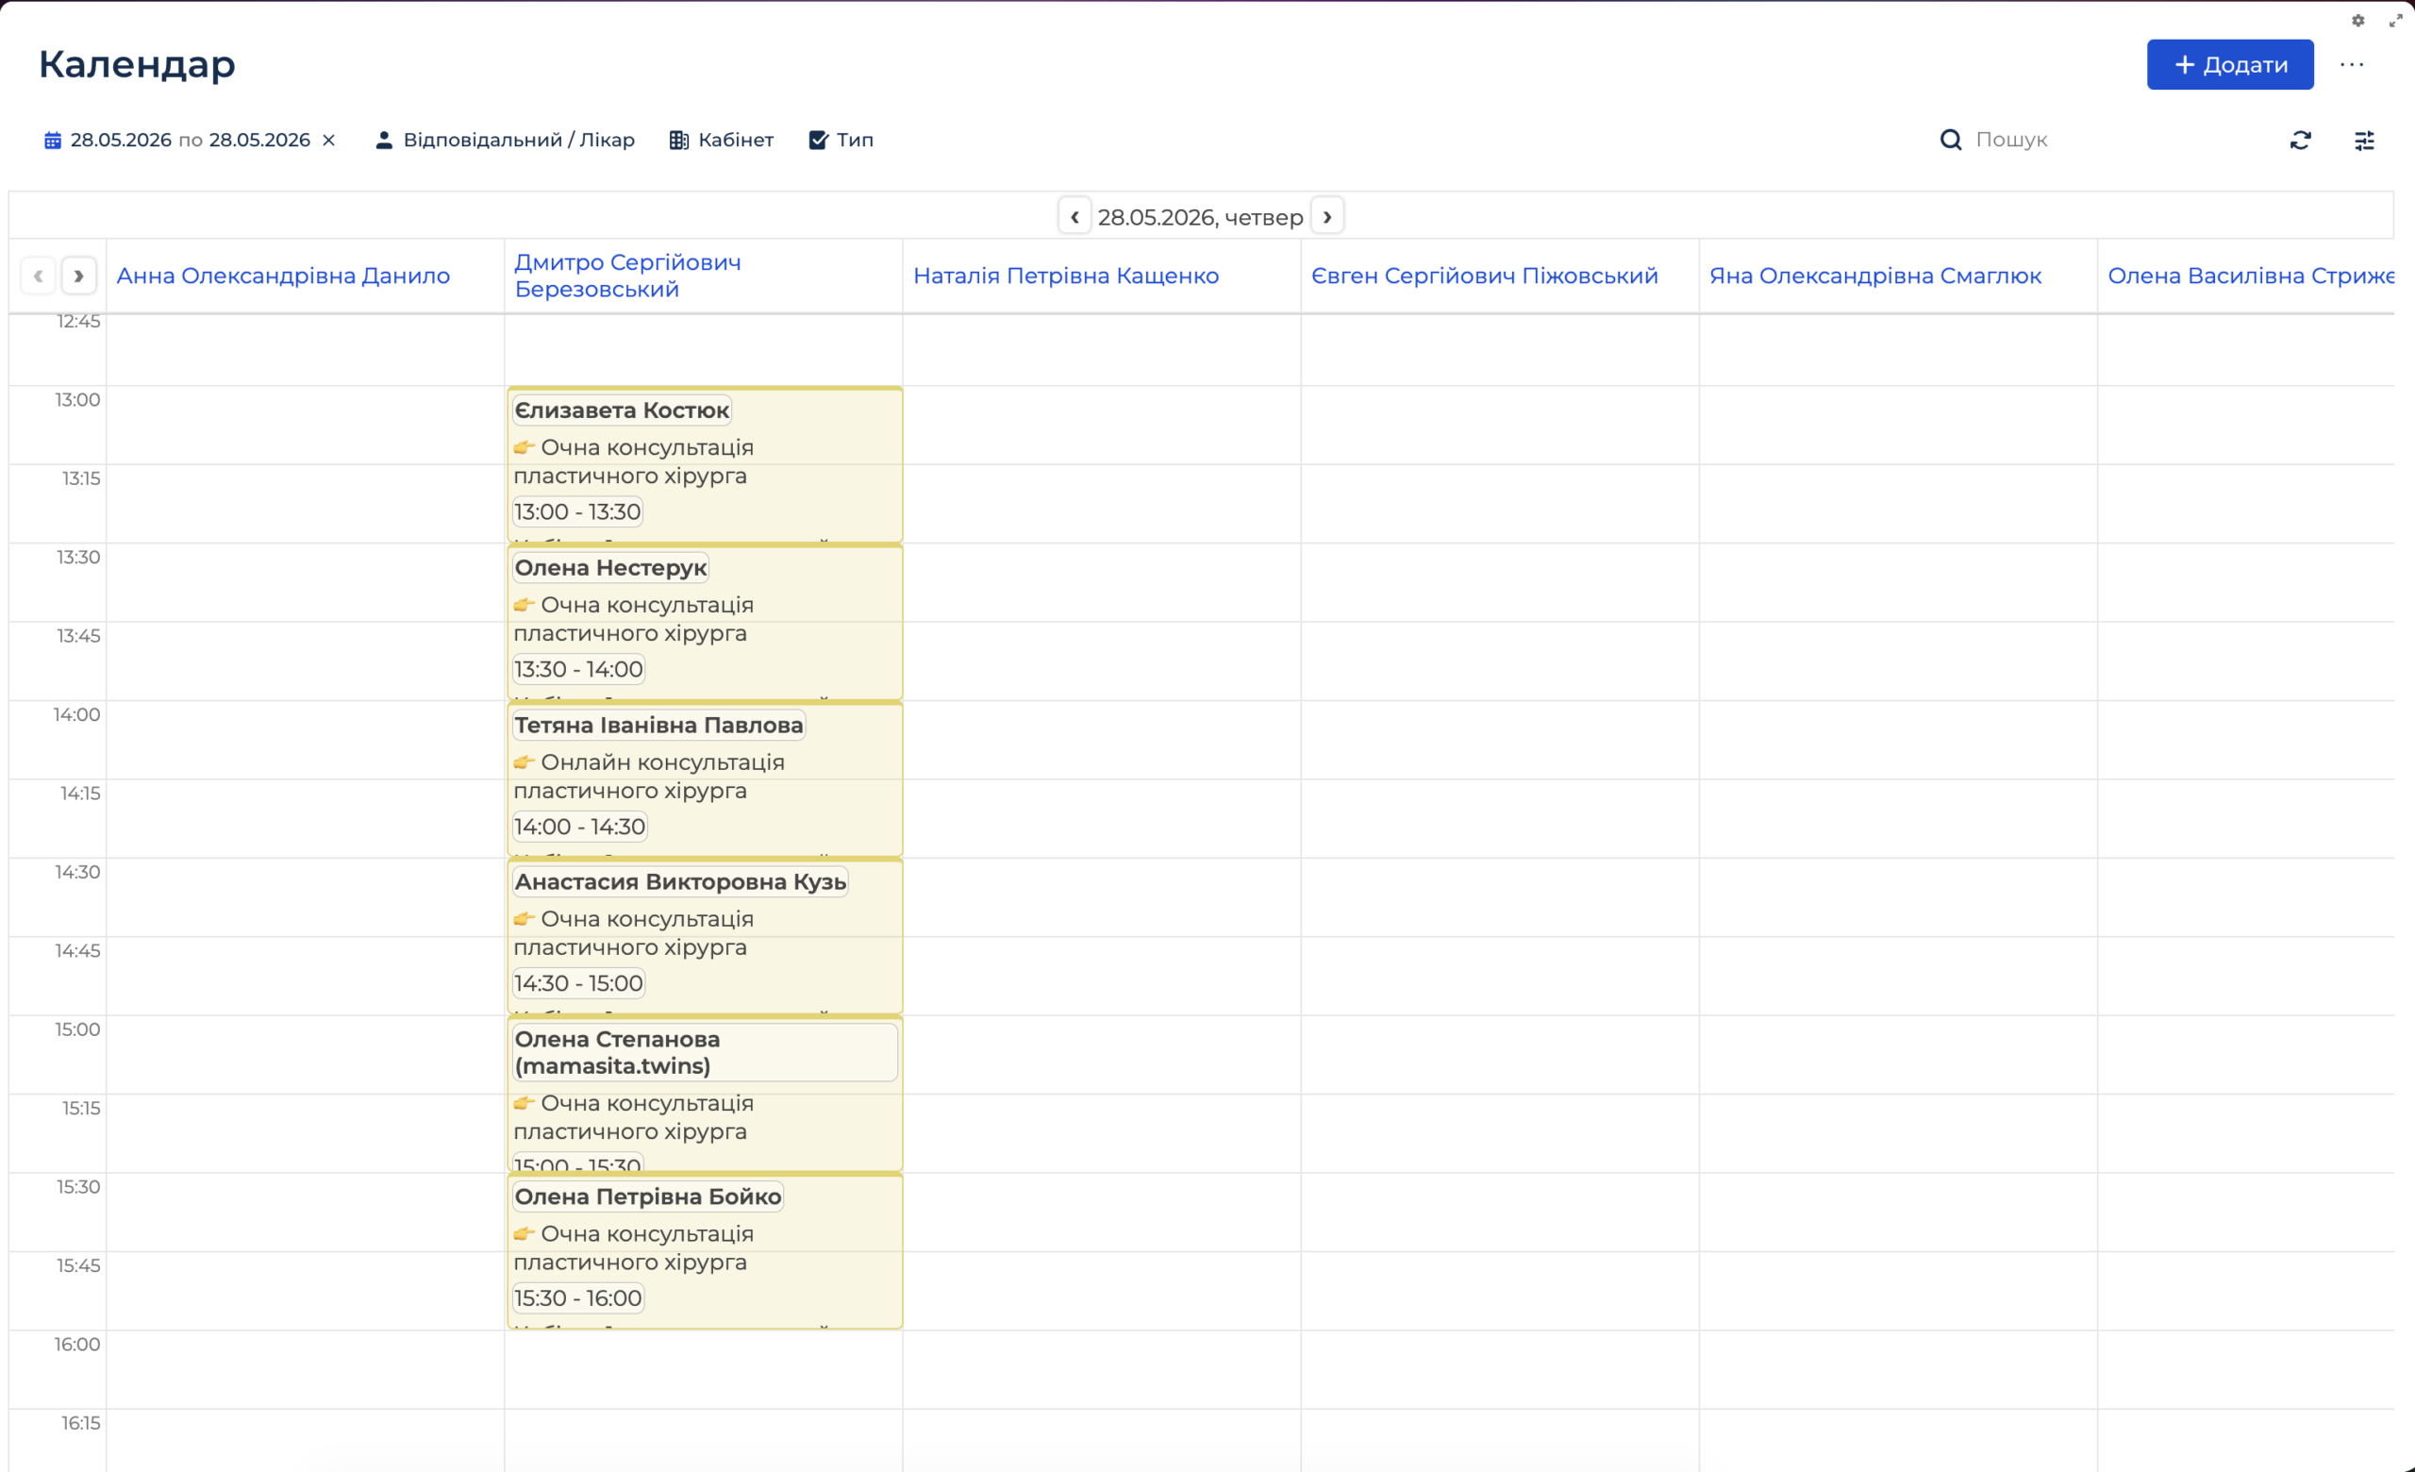
Task: Open Євген Сергійович Піжовський column link
Action: (1485, 276)
